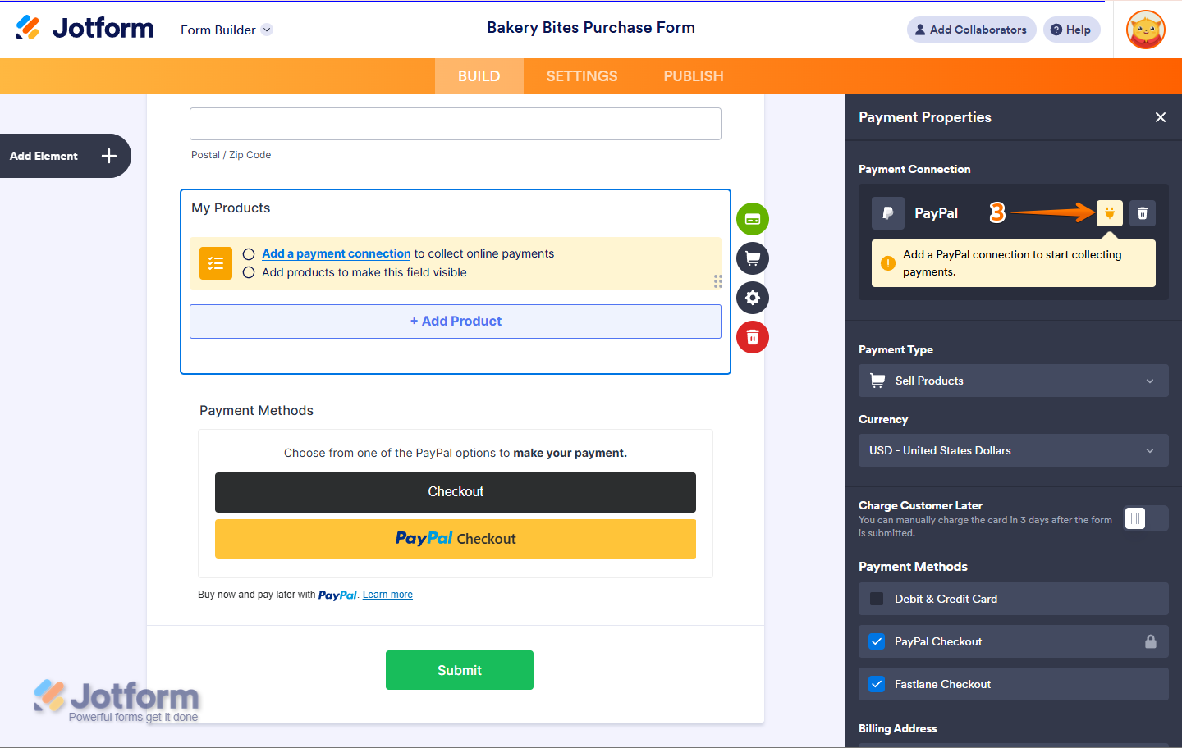Click into the Postal / Zip Code field
This screenshot has width=1182, height=748.
tap(456, 124)
